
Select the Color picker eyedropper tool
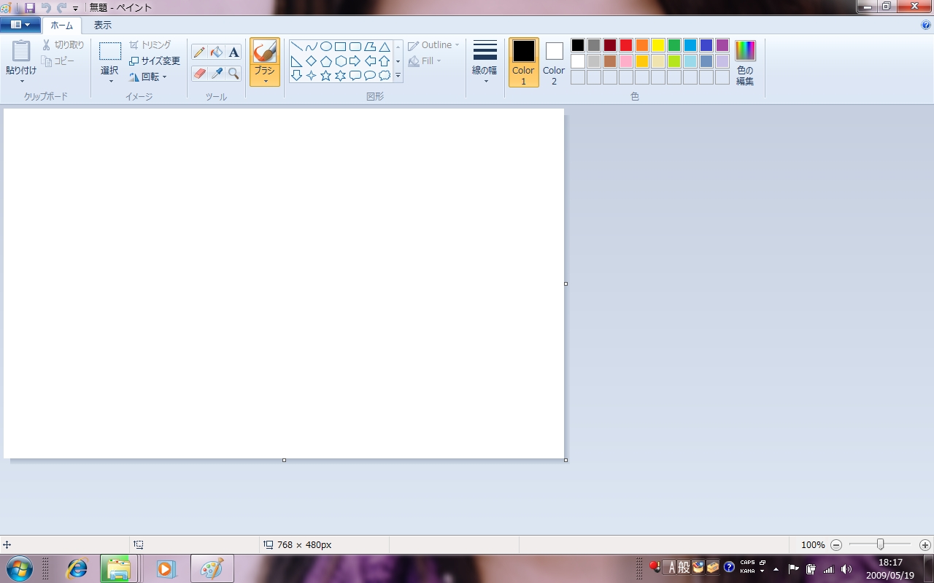coord(216,74)
